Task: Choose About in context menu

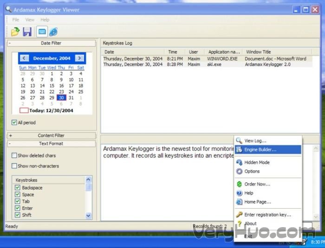Action: tap(268, 223)
